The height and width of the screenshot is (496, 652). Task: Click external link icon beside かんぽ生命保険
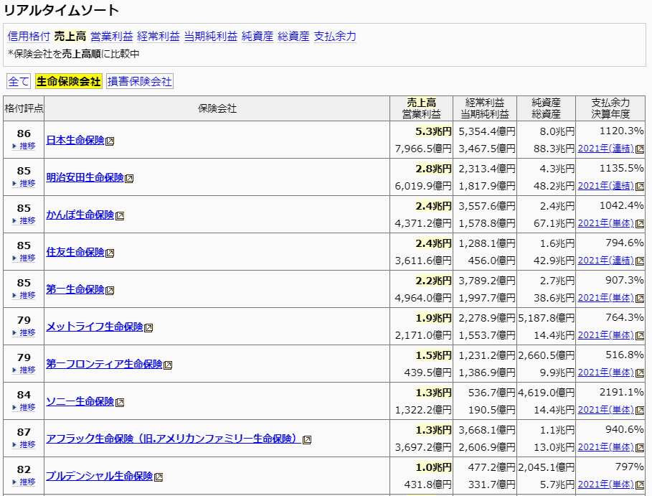[x=120, y=216]
